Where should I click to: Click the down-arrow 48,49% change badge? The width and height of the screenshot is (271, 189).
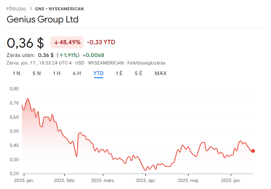(x=67, y=42)
